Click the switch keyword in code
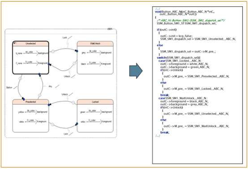Screen dimensions: 248x169 click(161, 58)
